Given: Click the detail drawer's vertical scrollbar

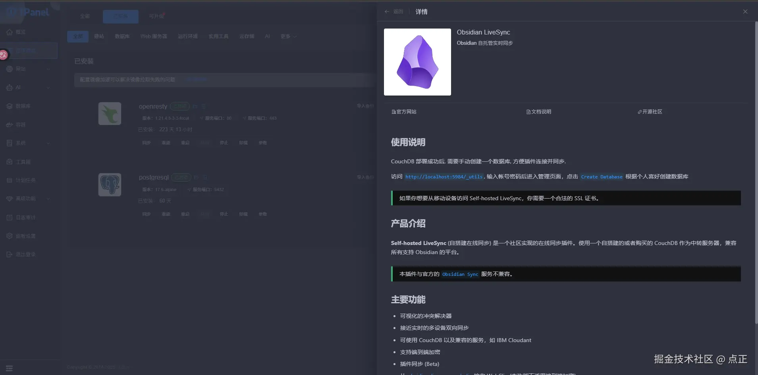Looking at the screenshot, I should pyautogui.click(x=756, y=173).
